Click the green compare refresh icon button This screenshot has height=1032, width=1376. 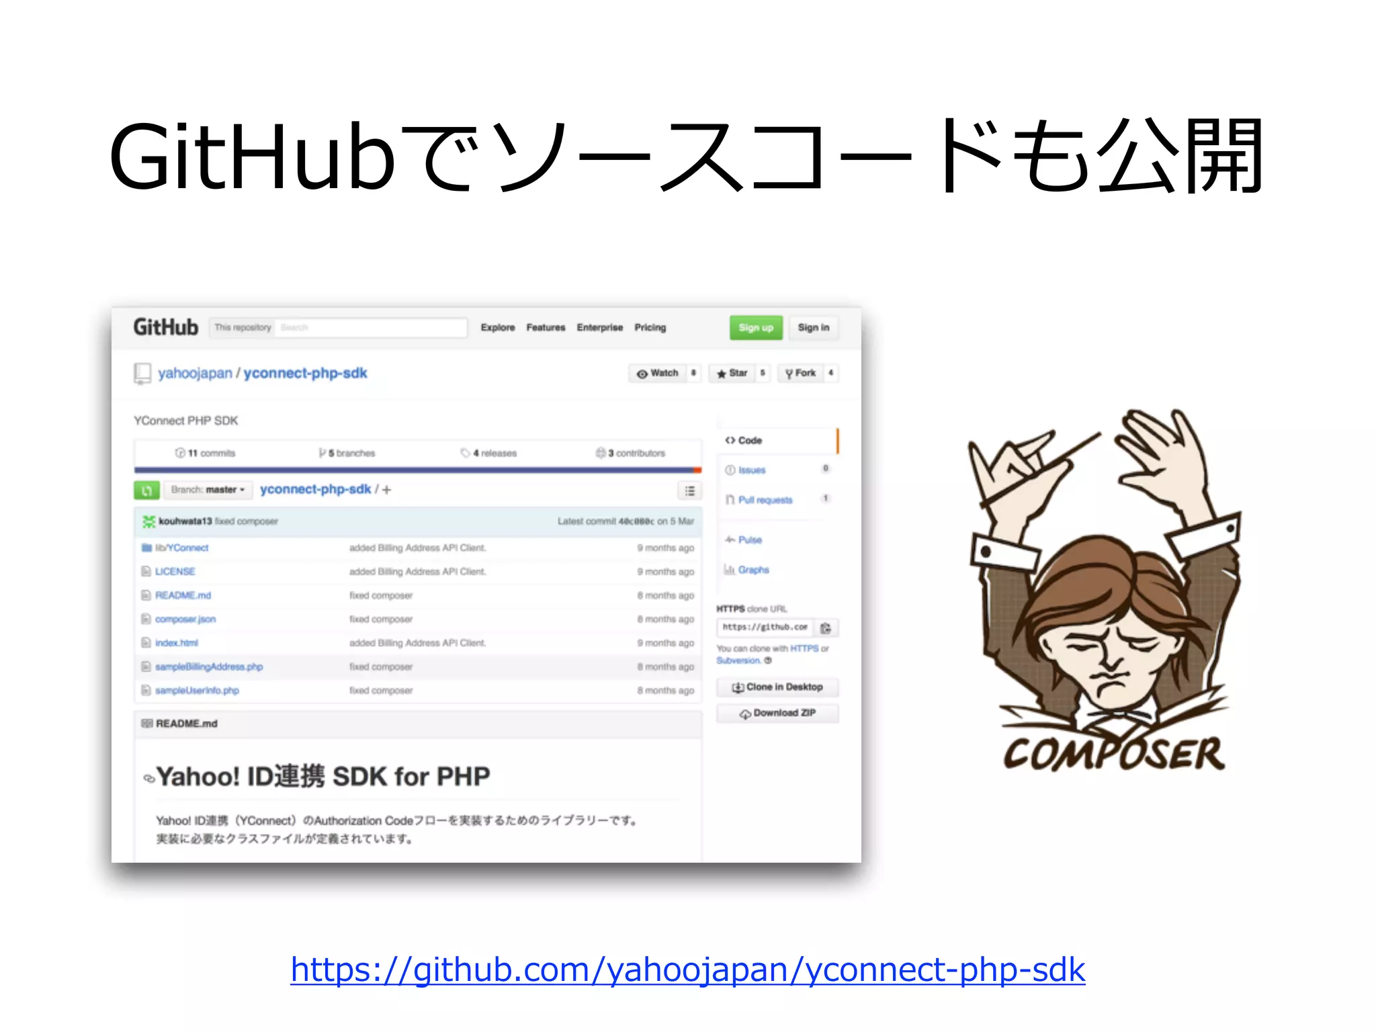pyautogui.click(x=146, y=490)
